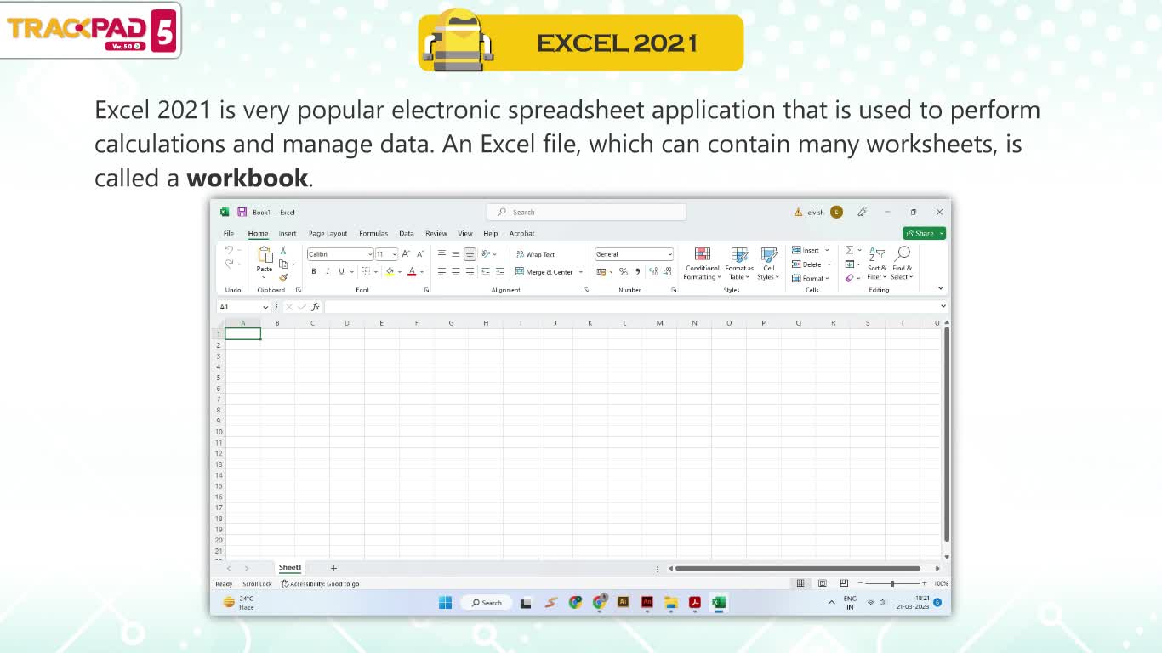Toggle Align Right horizontal alignment

tap(470, 272)
